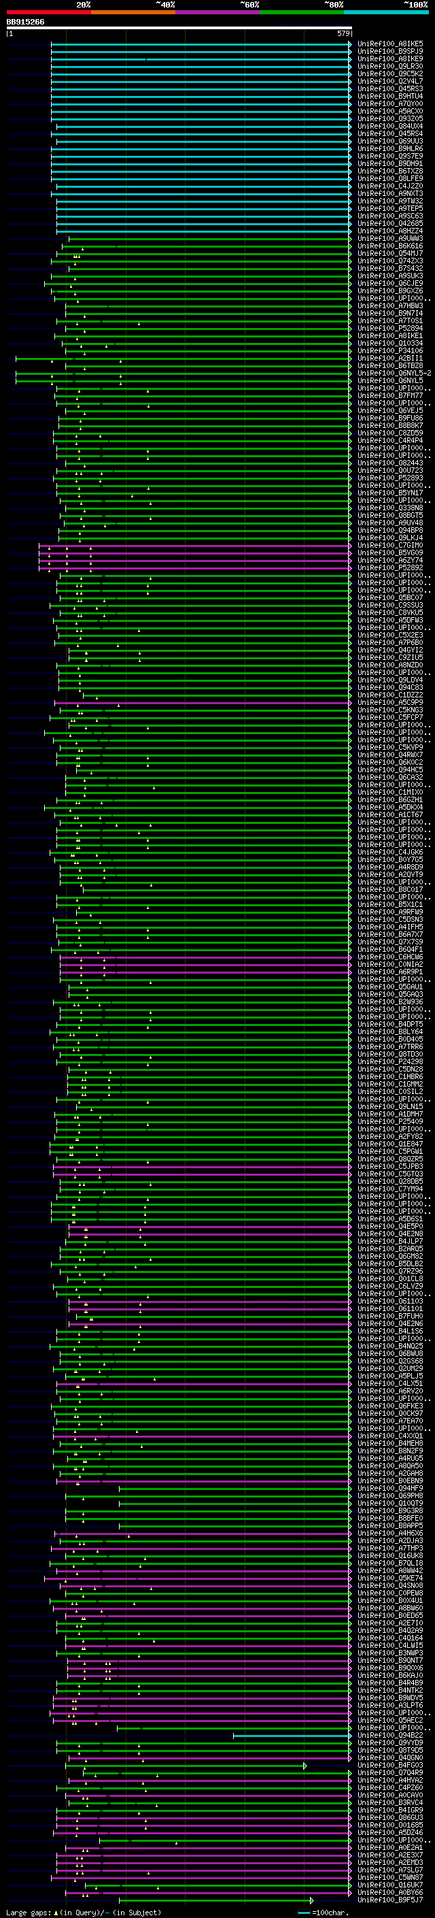
Task: Click the query end position 579
Action: pyautogui.click(x=343, y=33)
